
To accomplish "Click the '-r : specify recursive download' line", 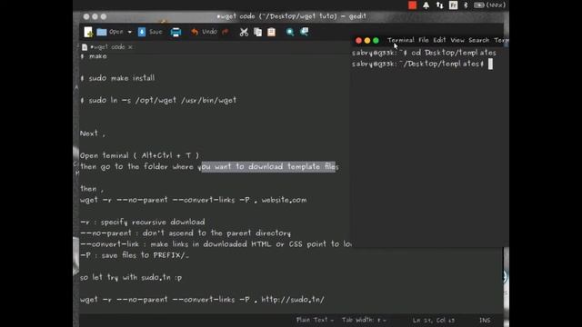I will tap(143, 222).
